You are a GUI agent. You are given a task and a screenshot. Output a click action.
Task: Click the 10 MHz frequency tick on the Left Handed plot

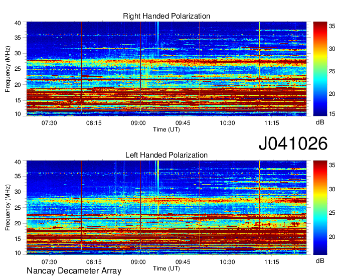18,253
